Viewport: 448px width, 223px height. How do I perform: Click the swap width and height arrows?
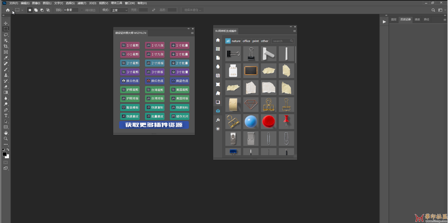[154, 10]
